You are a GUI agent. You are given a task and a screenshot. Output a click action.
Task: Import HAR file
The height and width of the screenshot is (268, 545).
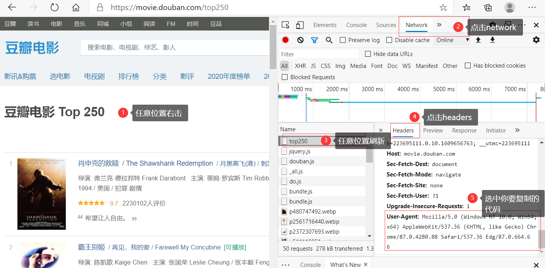coord(478,40)
